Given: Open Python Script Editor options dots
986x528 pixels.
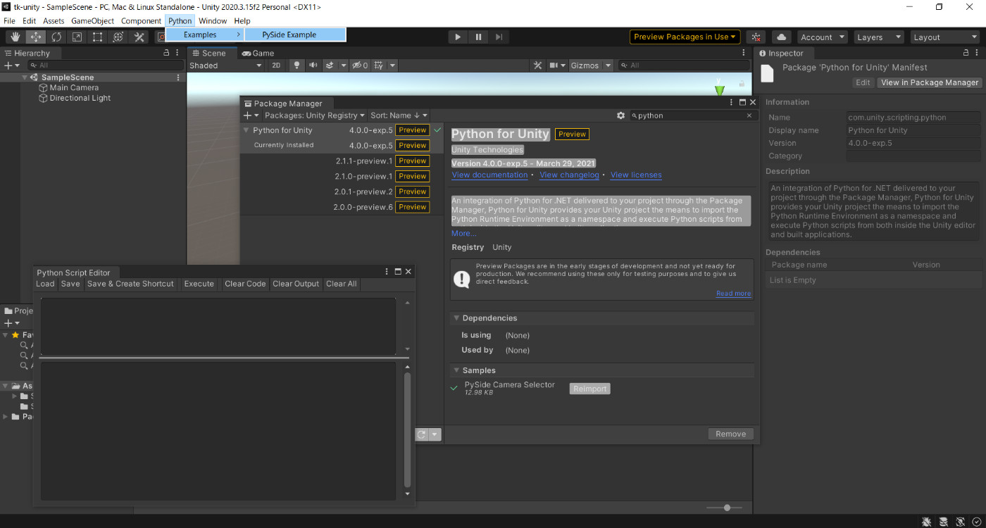Looking at the screenshot, I should click(387, 272).
